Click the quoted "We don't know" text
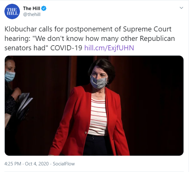This screenshot has width=192, height=172. click(59, 39)
